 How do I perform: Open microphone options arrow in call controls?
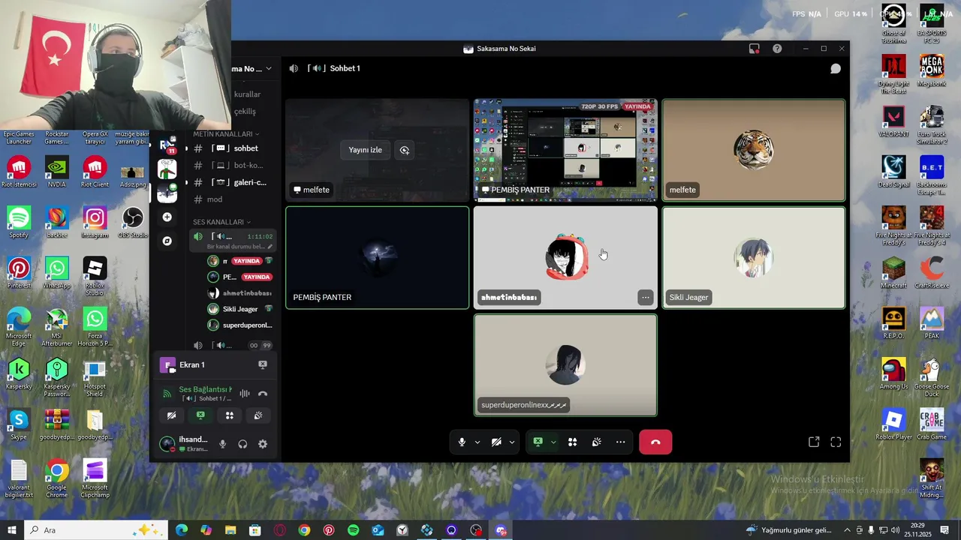(x=477, y=442)
